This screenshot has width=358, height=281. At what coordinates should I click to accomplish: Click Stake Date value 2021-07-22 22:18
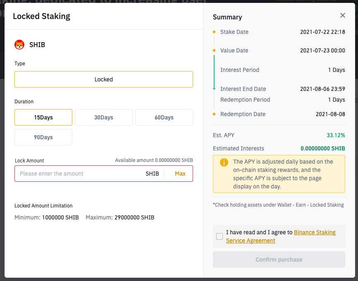click(x=322, y=32)
